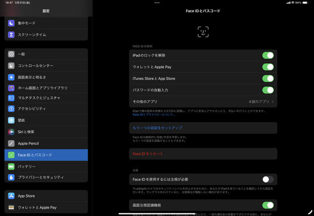Open the Apple Pencil settings row

(x=46, y=143)
